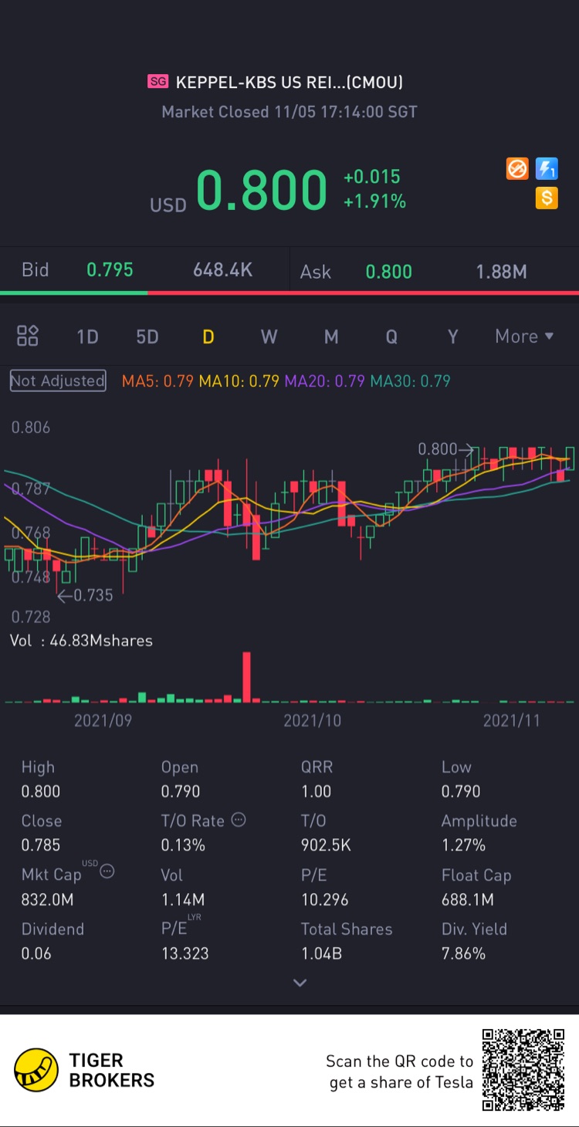Image resolution: width=579 pixels, height=1127 pixels.
Task: Switch to the 1D chart tab
Action: coord(87,337)
